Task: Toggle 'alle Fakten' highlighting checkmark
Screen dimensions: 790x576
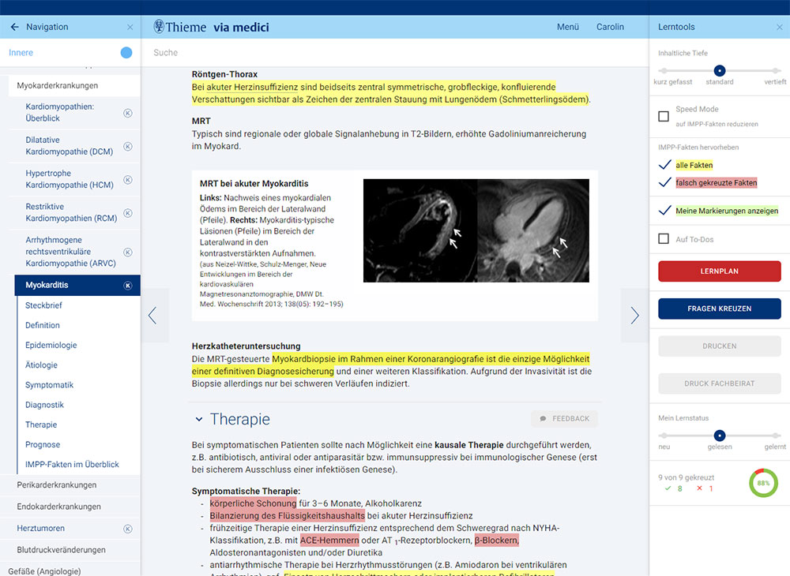Action: coord(664,165)
